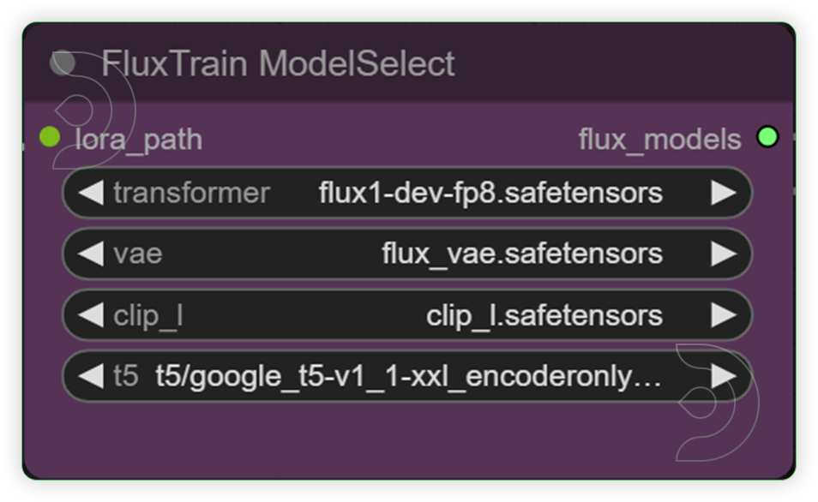Image resolution: width=818 pixels, height=502 pixels.
Task: Click the transformer widget row
Action: pos(407,193)
